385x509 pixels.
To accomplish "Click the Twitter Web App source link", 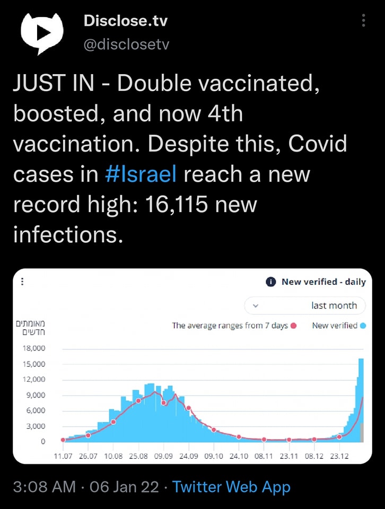I will click(x=231, y=487).
